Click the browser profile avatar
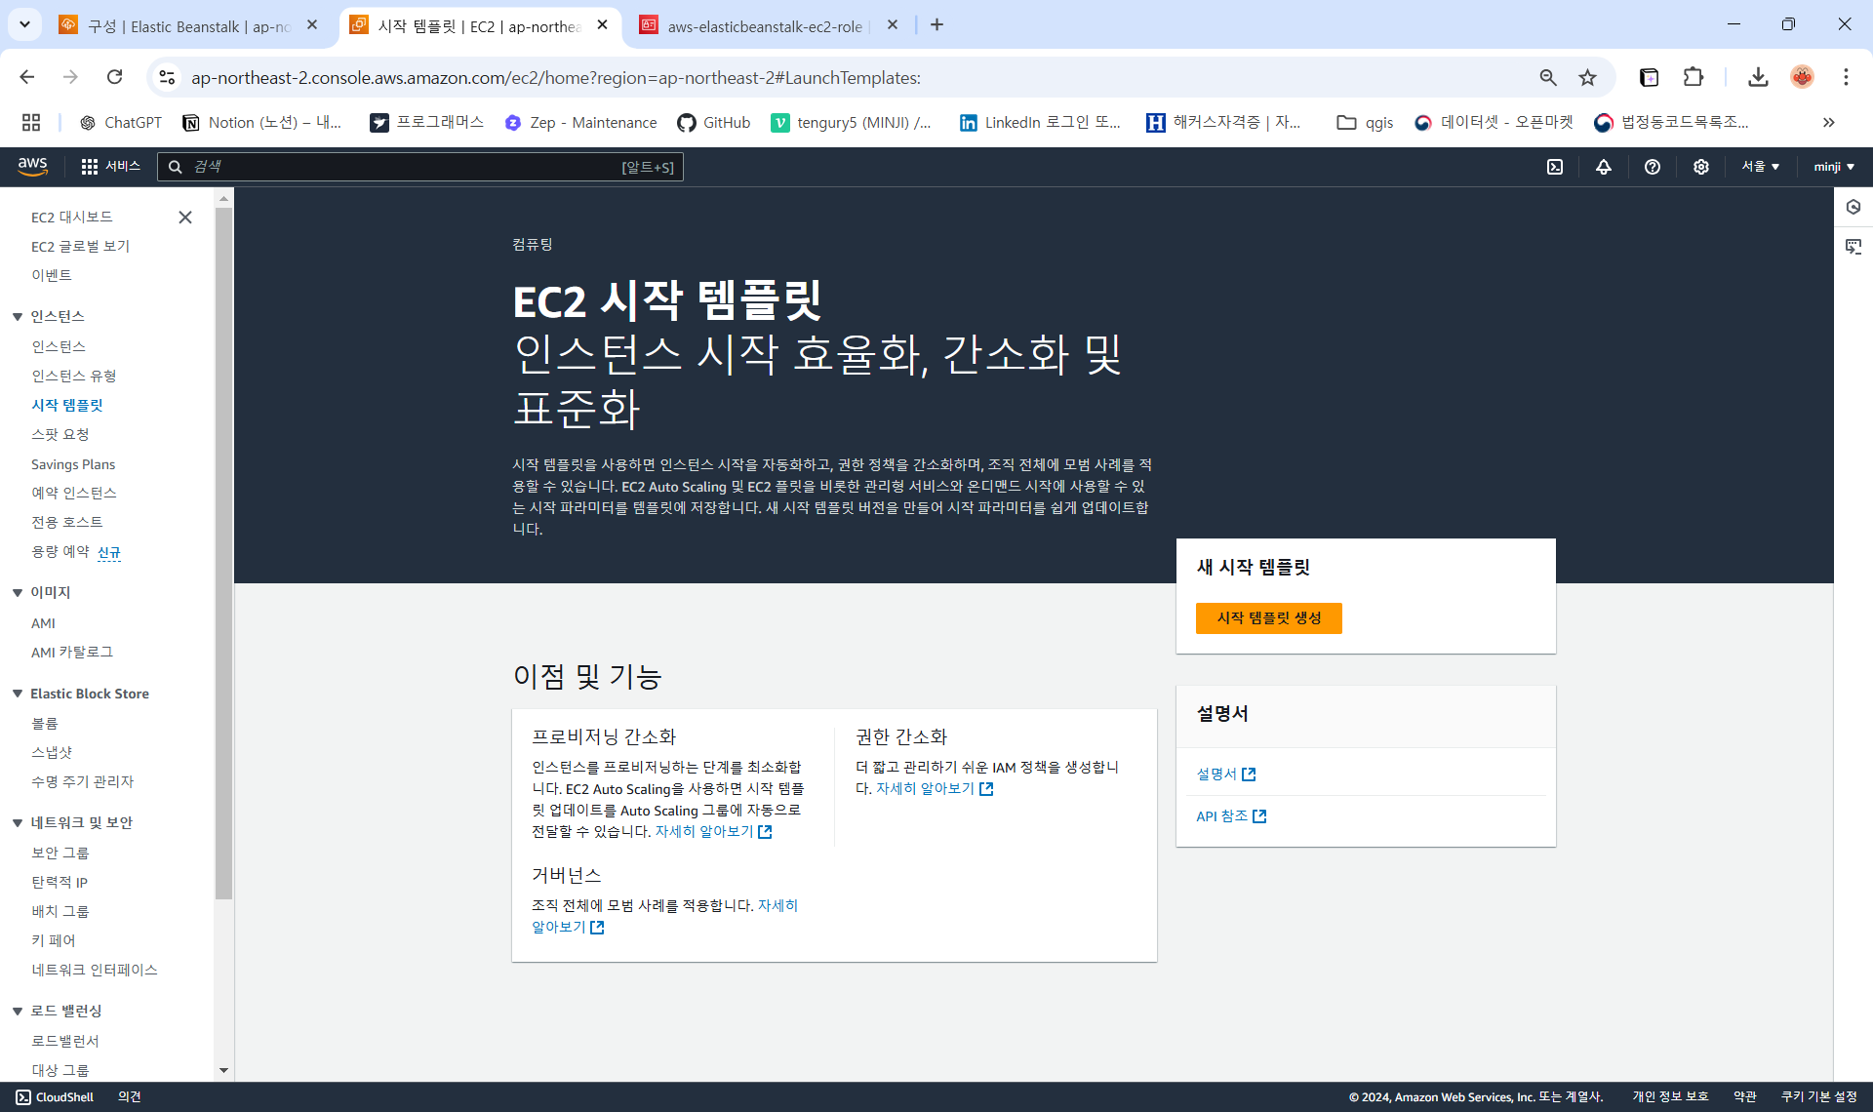1873x1112 pixels. (1802, 77)
